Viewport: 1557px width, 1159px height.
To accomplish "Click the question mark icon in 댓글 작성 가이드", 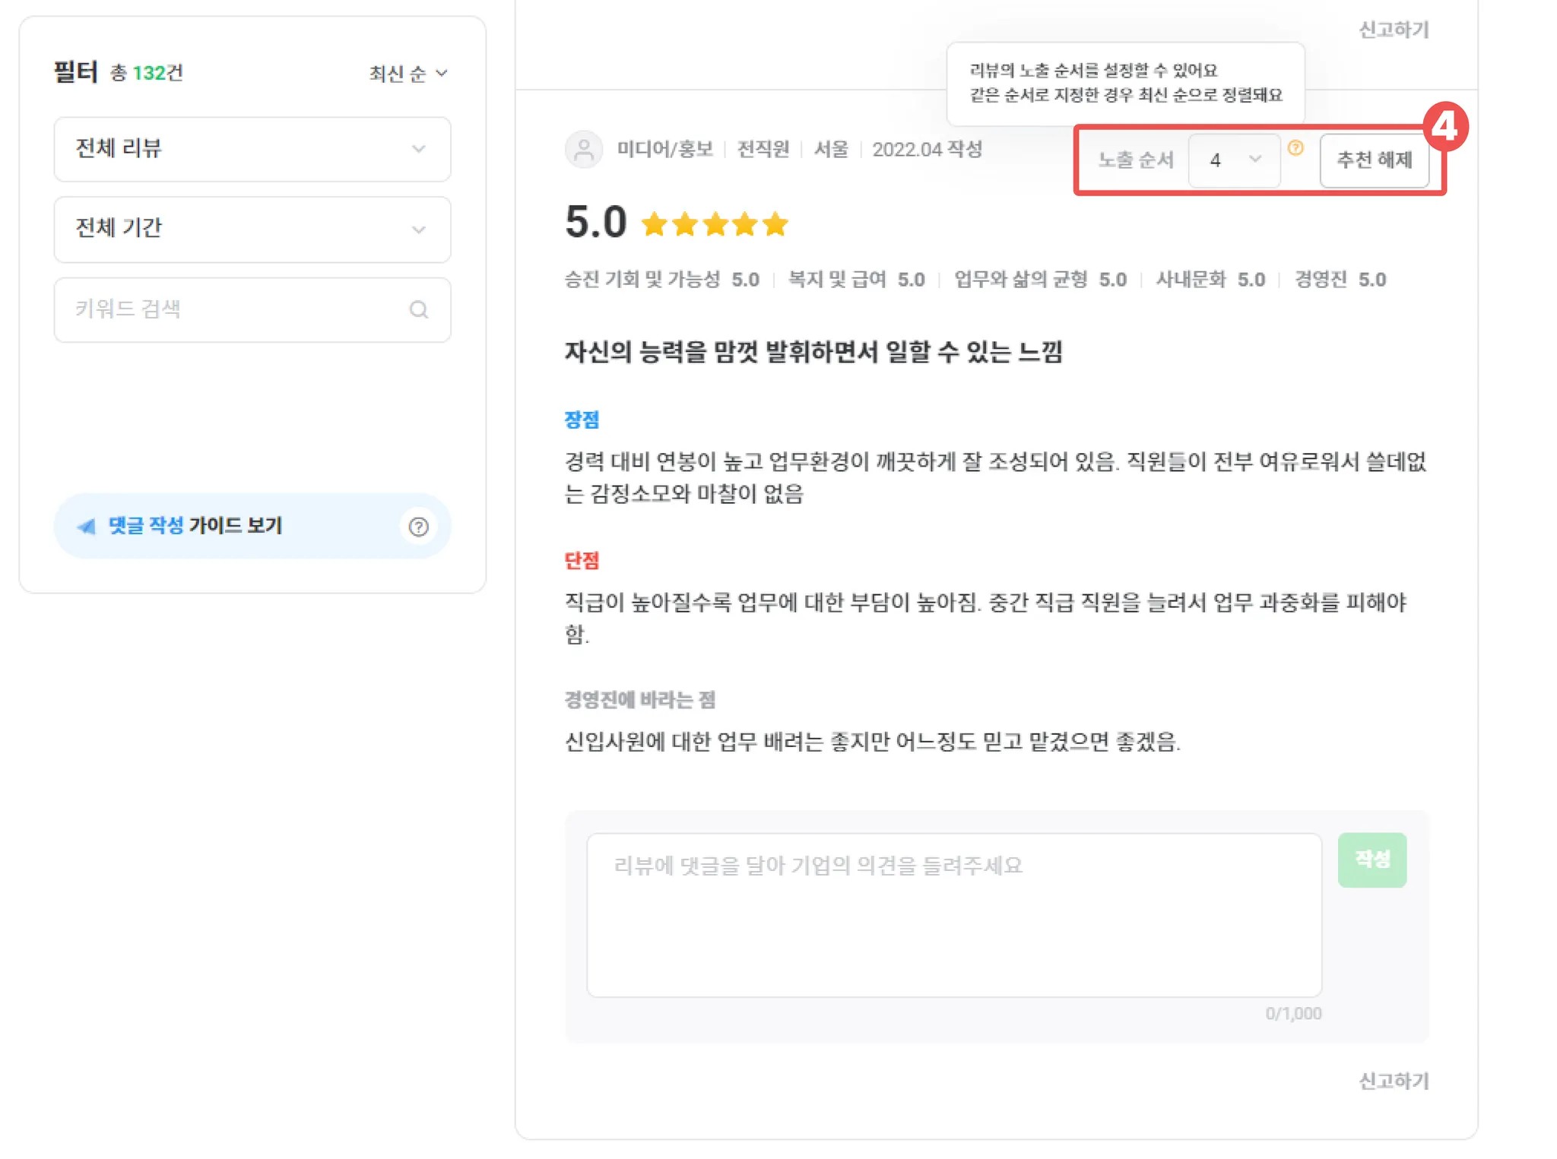I will click(418, 527).
